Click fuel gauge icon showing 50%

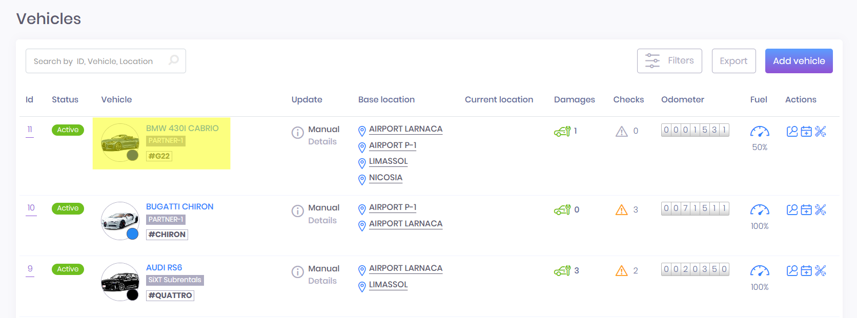(x=760, y=132)
